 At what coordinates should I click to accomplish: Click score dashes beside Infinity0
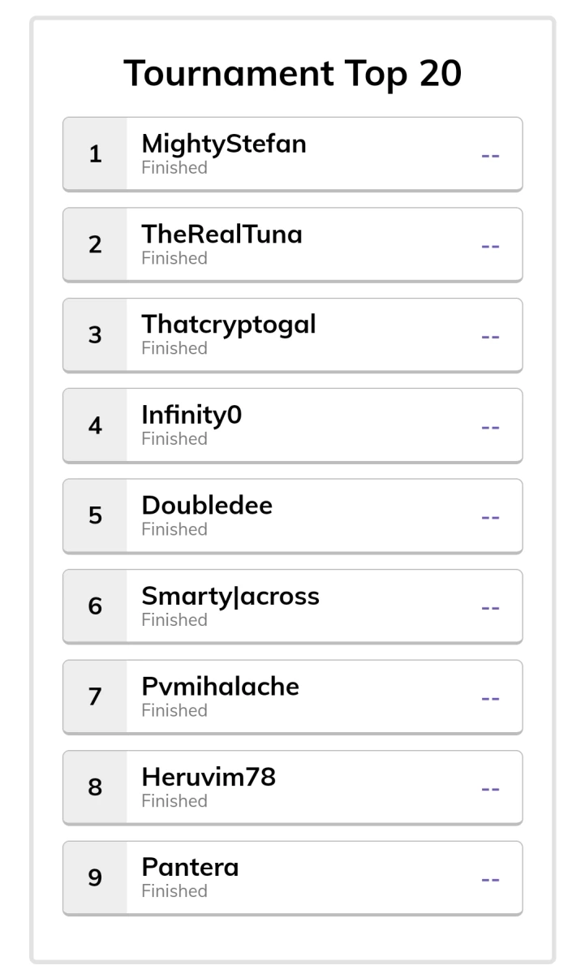pos(490,426)
